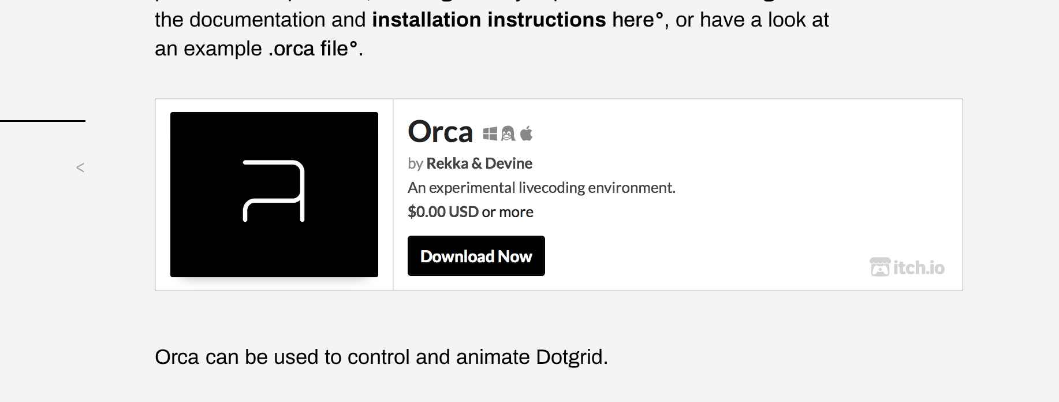Click the horizontal line in the sidebar
Viewport: 1059px width, 402px height.
43,121
